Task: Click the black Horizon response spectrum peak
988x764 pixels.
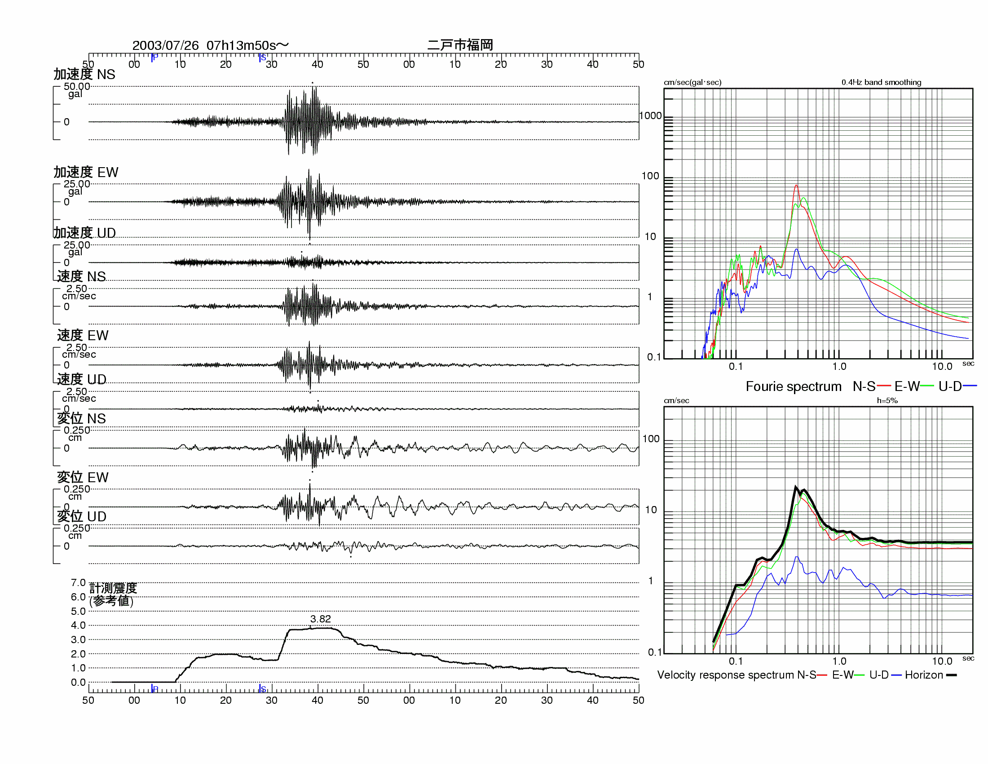Action: click(796, 487)
